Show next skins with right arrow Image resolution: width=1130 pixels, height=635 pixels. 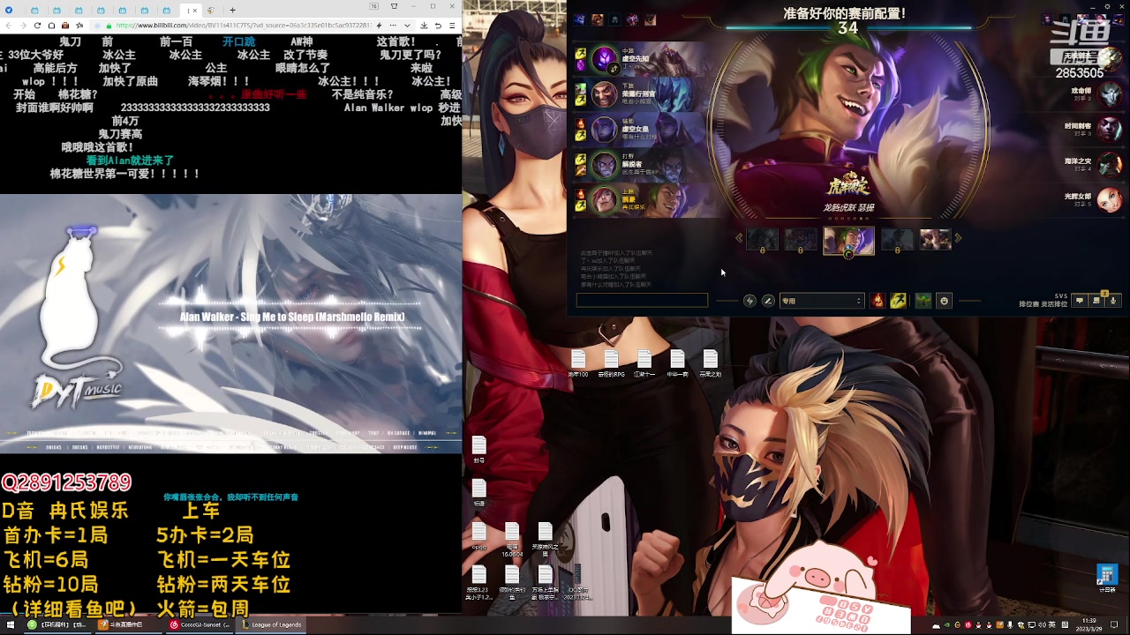(x=958, y=238)
